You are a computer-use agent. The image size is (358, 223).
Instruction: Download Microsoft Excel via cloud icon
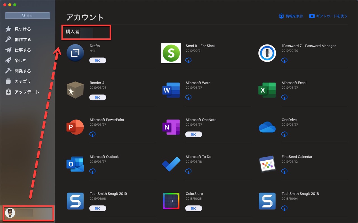tap(284, 97)
